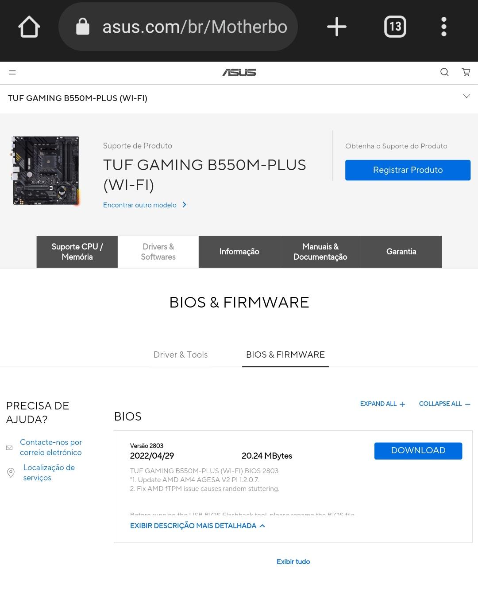Collapse EXIBIR DESCRIÇÃO MAIS DETALHADA
The height and width of the screenshot is (596, 478).
tap(197, 526)
